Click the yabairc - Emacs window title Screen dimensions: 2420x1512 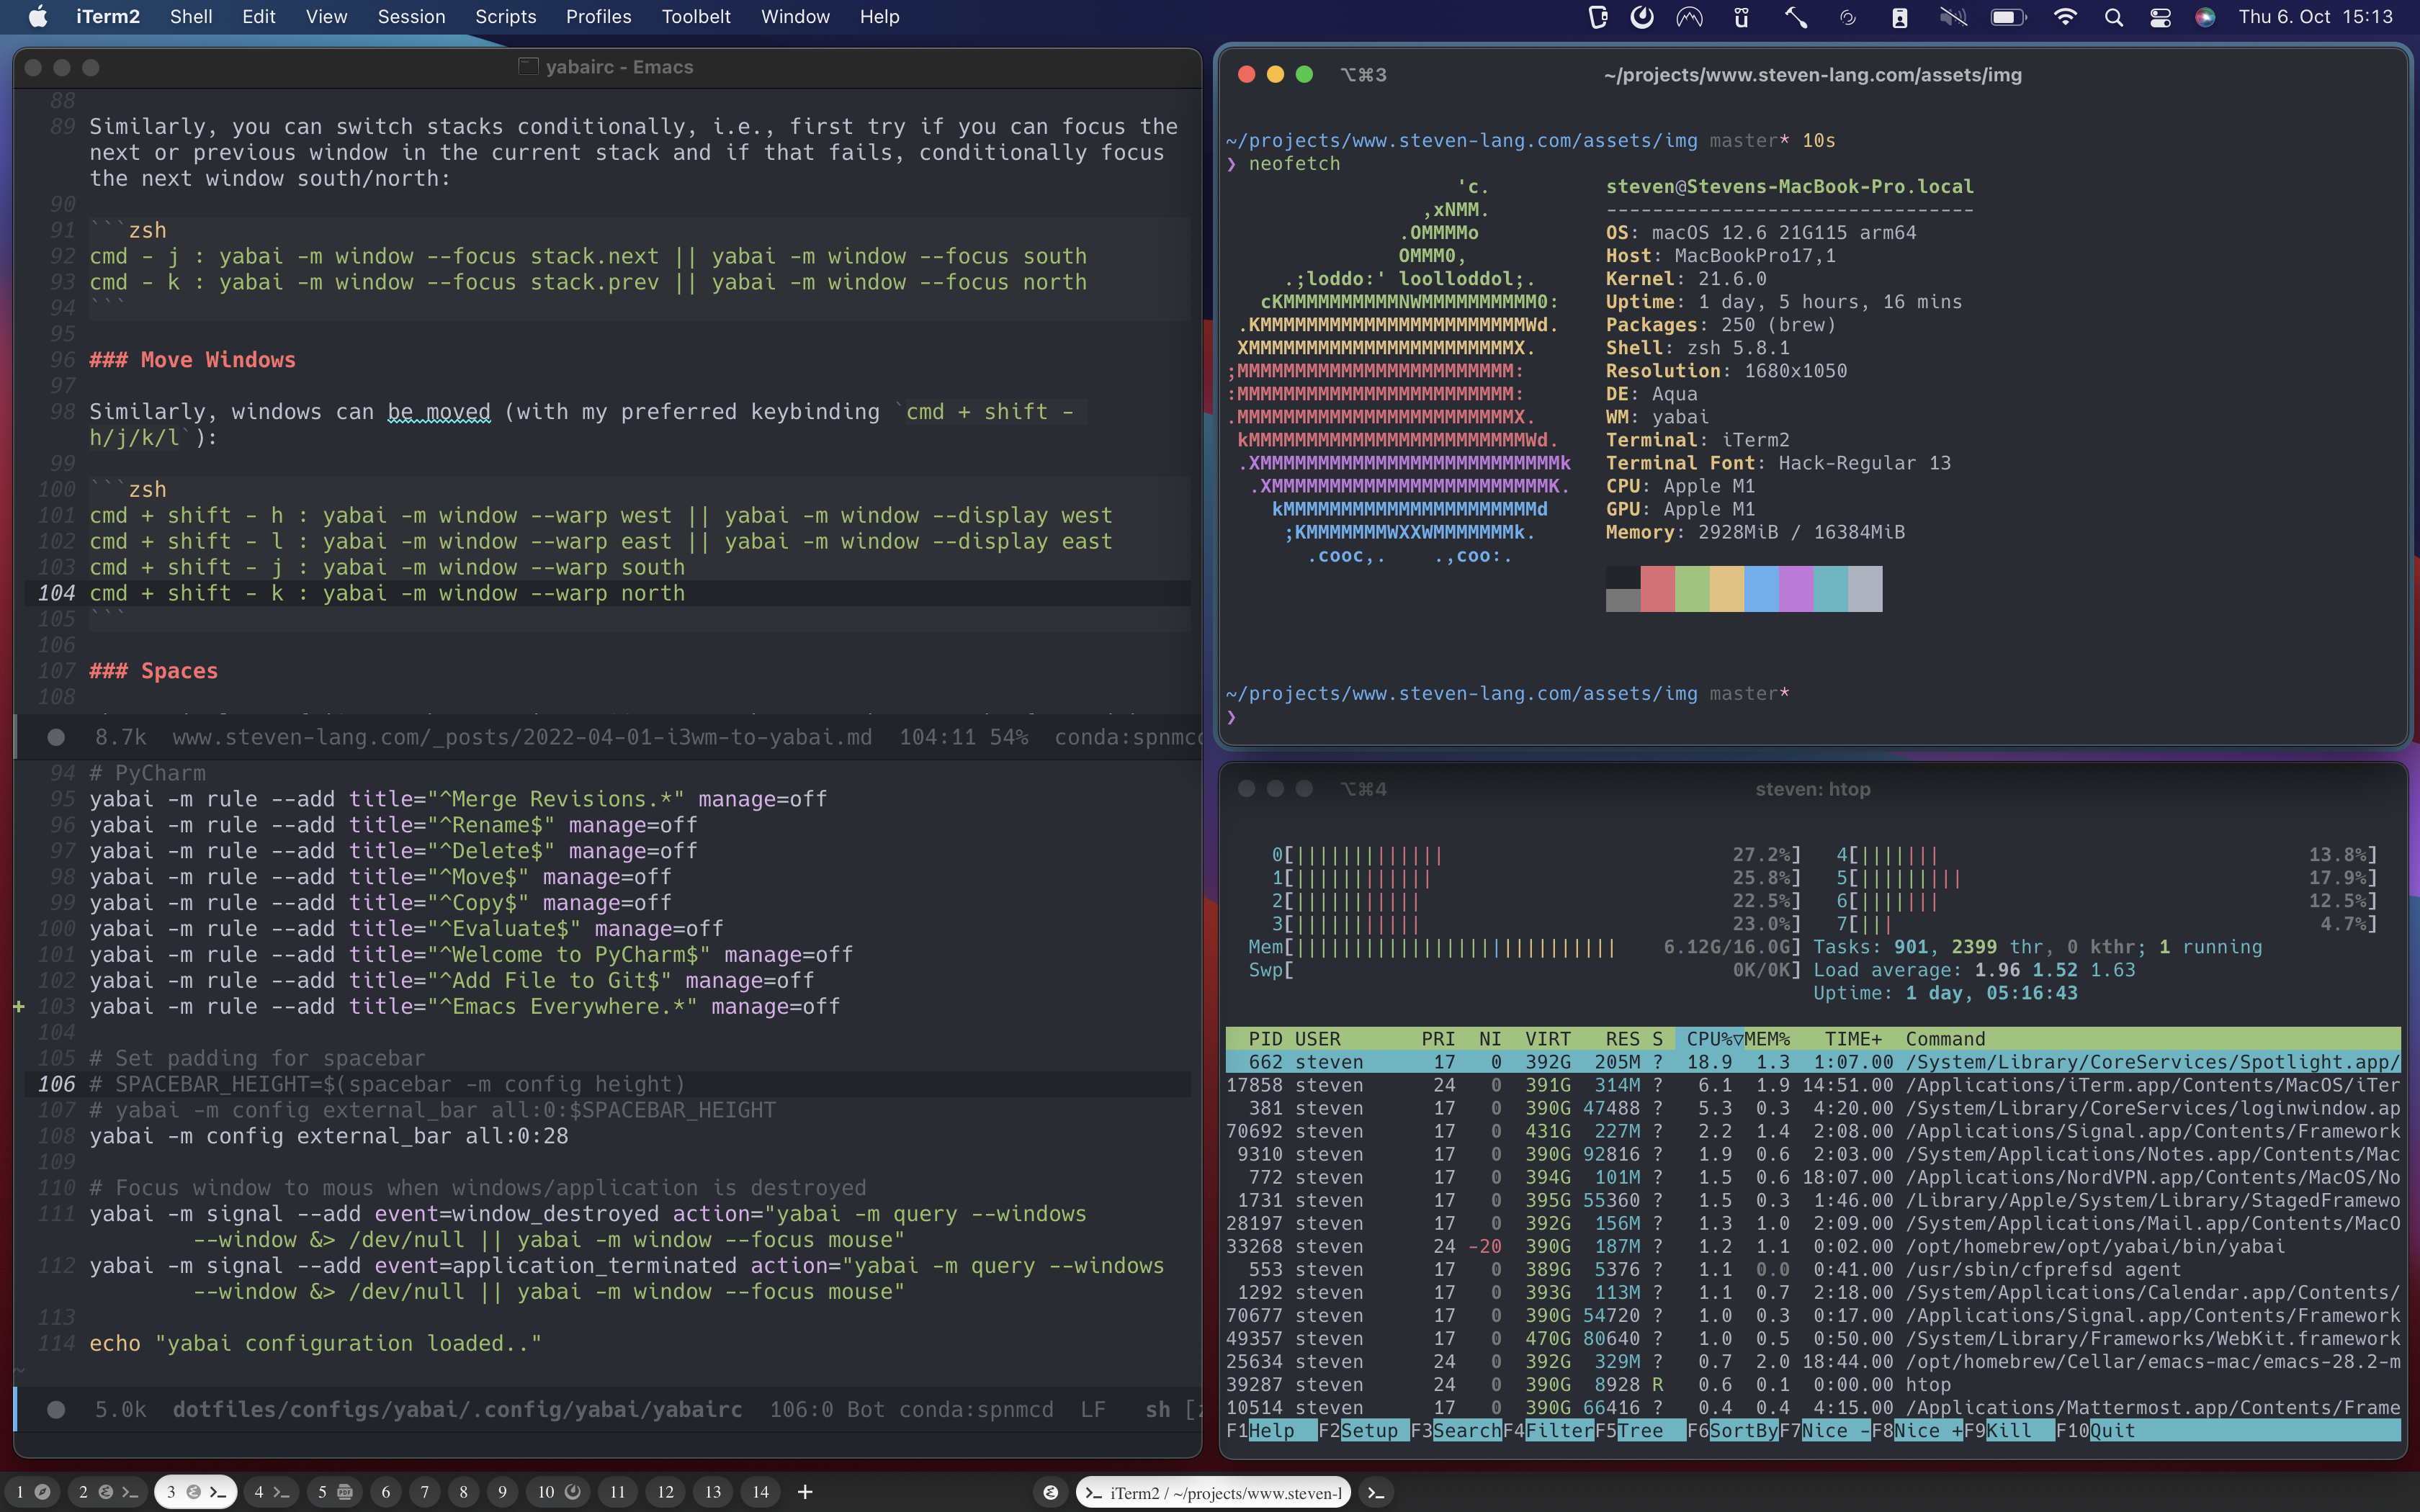click(619, 67)
